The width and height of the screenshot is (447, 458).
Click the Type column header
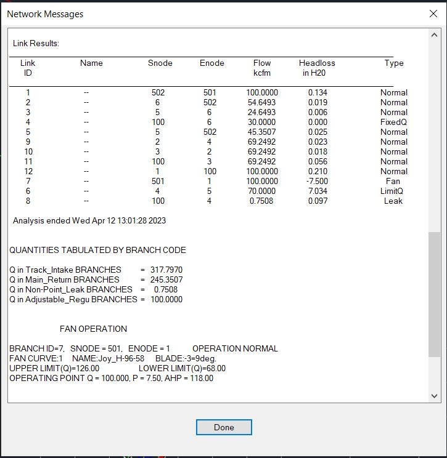[394, 63]
